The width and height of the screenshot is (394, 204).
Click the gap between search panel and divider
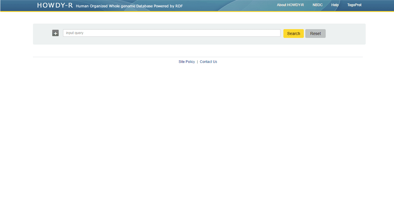pos(197,51)
